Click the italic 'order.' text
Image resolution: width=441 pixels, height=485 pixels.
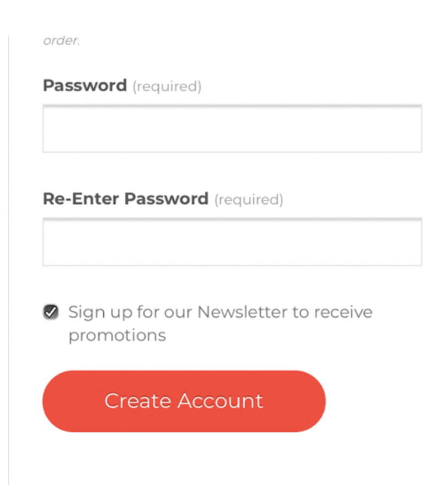click(61, 41)
